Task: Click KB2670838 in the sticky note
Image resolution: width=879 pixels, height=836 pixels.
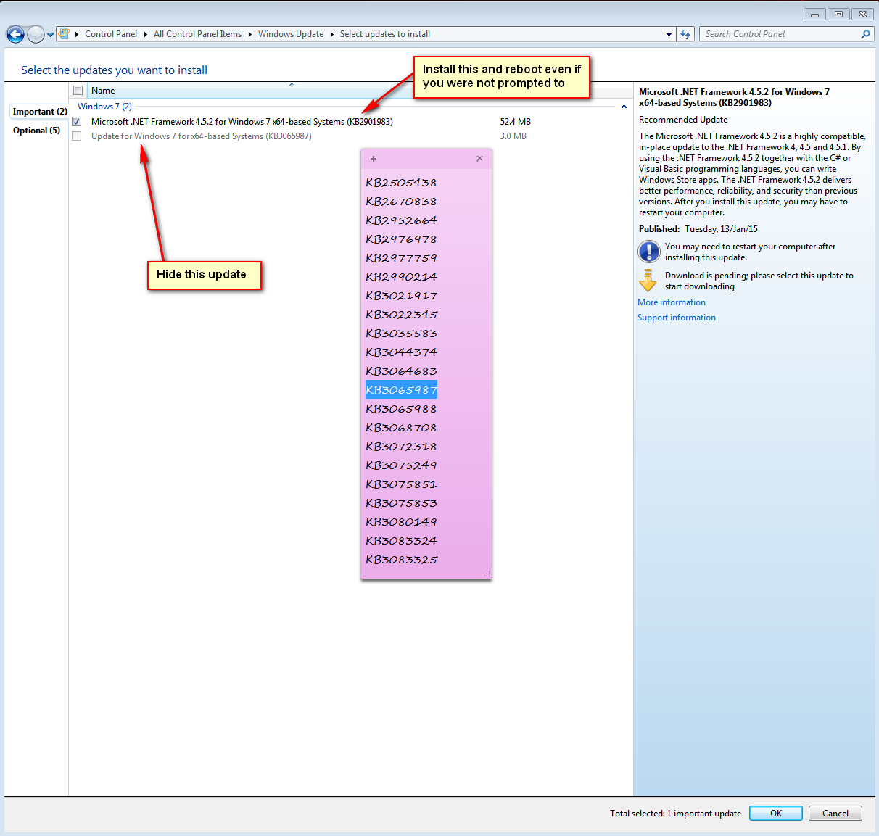Action: (401, 202)
